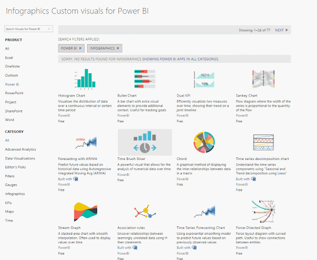Image resolution: width=317 pixels, height=260 pixels.
Task: Filter products by Word
Action: (9, 120)
